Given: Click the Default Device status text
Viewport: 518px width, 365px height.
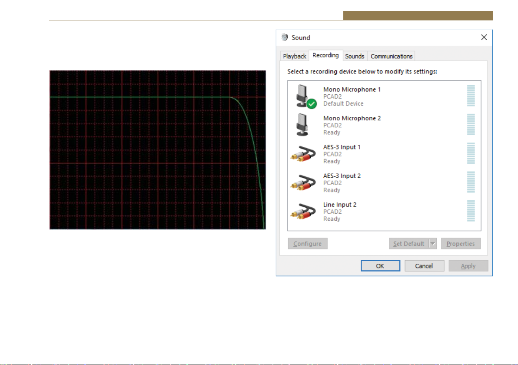Looking at the screenshot, I should (343, 103).
